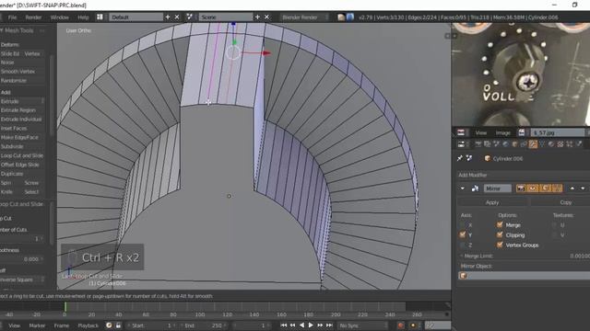This screenshot has height=331, width=590.
Task: Click the Subdivide tool button
Action: (x=22, y=146)
